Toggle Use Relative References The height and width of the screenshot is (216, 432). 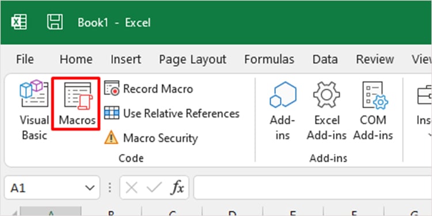[x=172, y=113]
